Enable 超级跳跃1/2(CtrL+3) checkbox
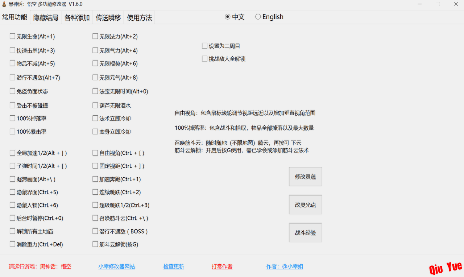 [x=95, y=205]
